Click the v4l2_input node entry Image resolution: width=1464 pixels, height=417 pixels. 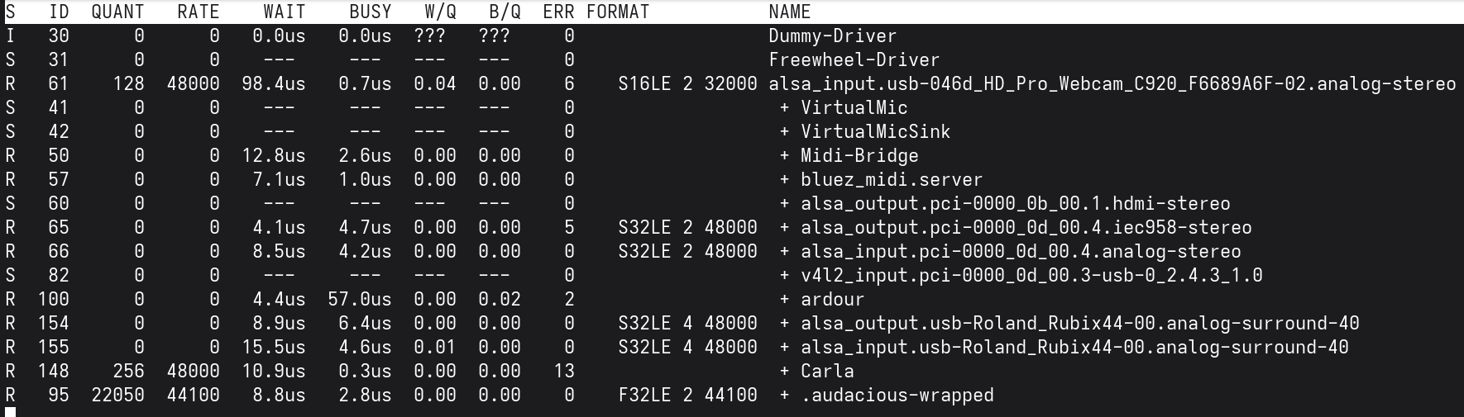[x=1031, y=276]
